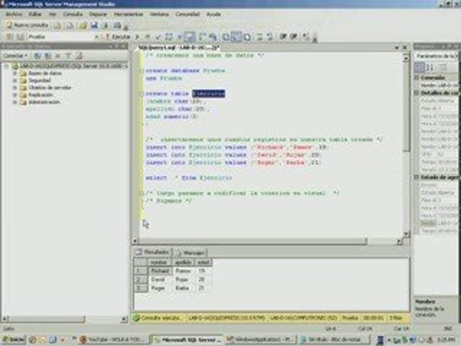Image resolution: width=461 pixels, height=346 pixels.
Task: Click the edad column header in results
Action: 203,262
